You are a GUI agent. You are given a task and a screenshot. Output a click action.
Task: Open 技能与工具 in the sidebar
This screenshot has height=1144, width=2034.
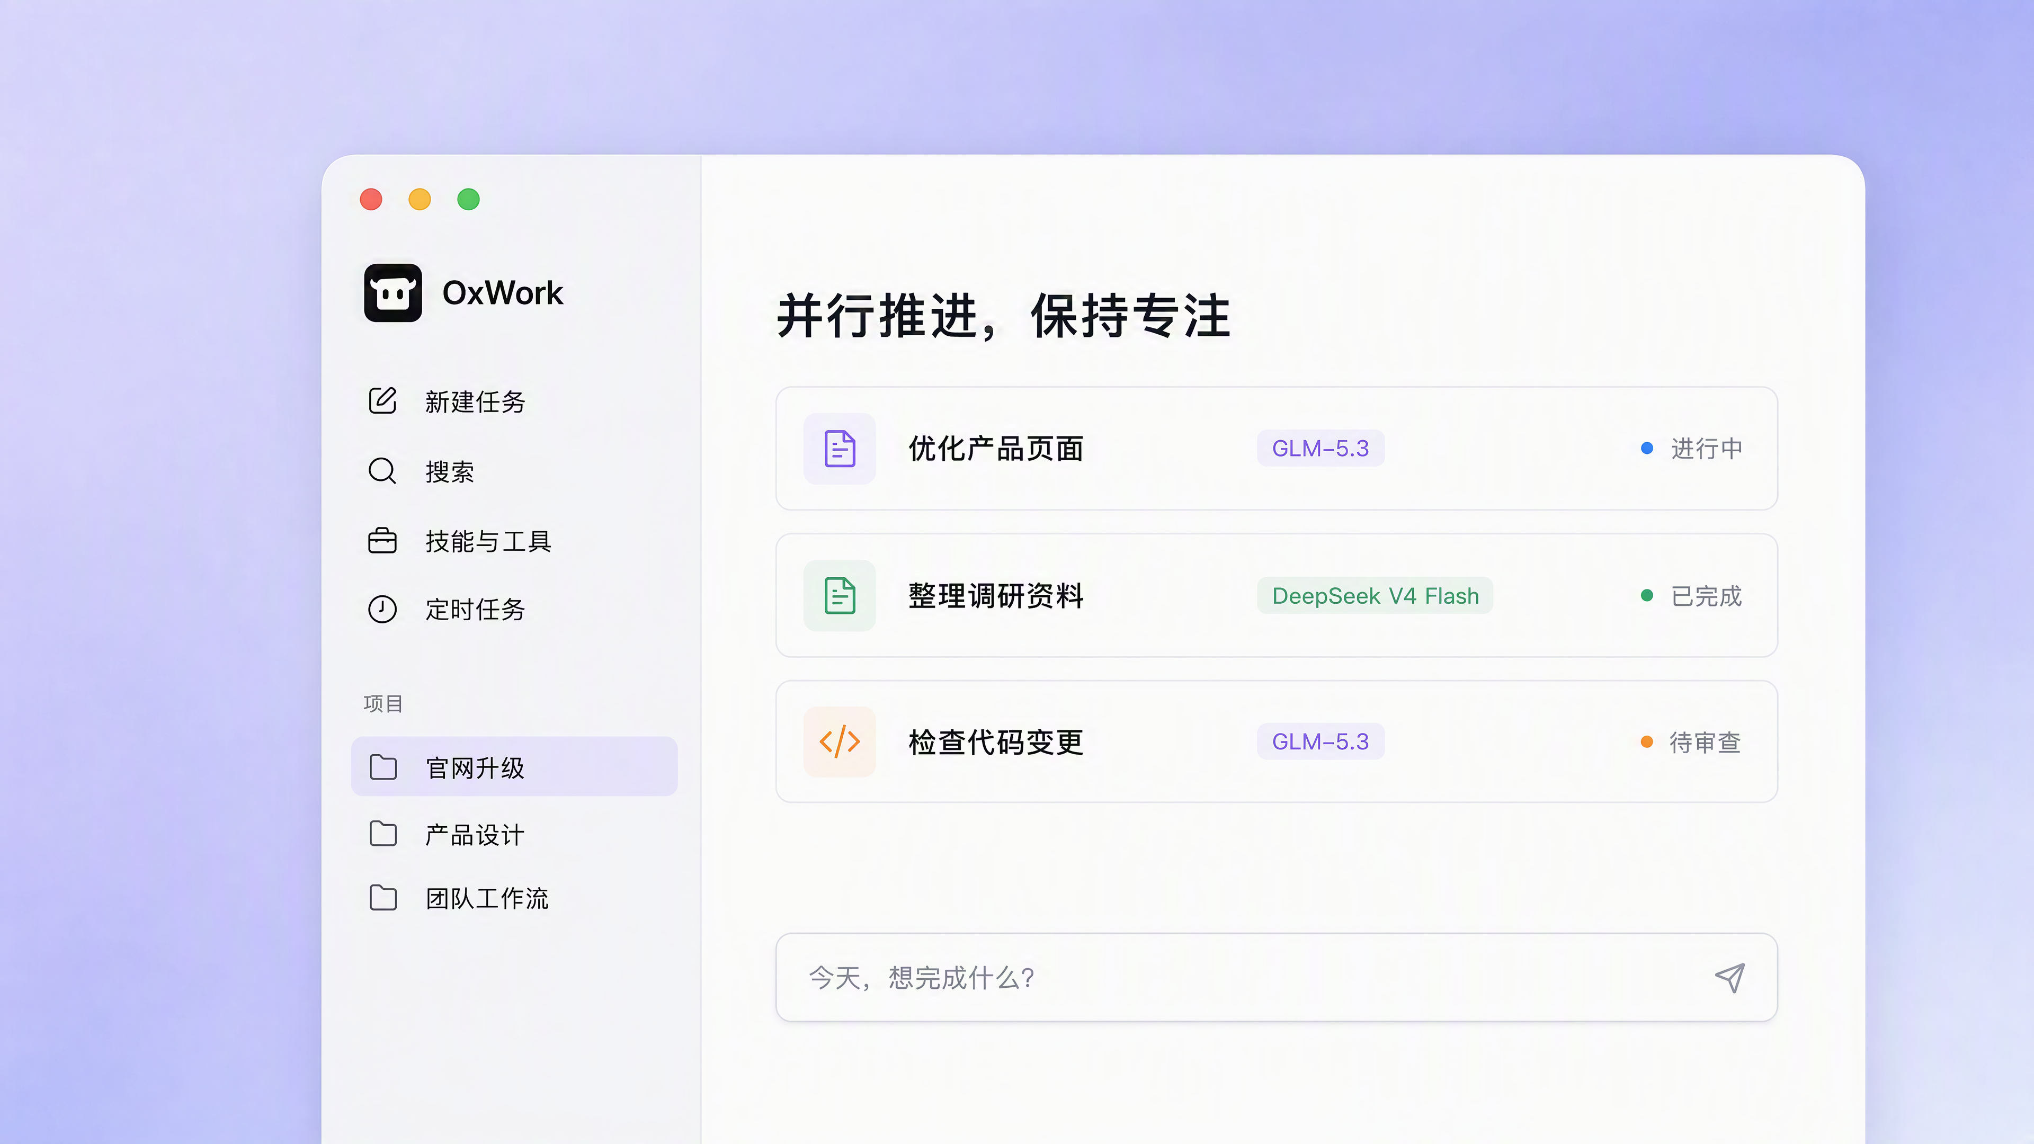click(488, 541)
